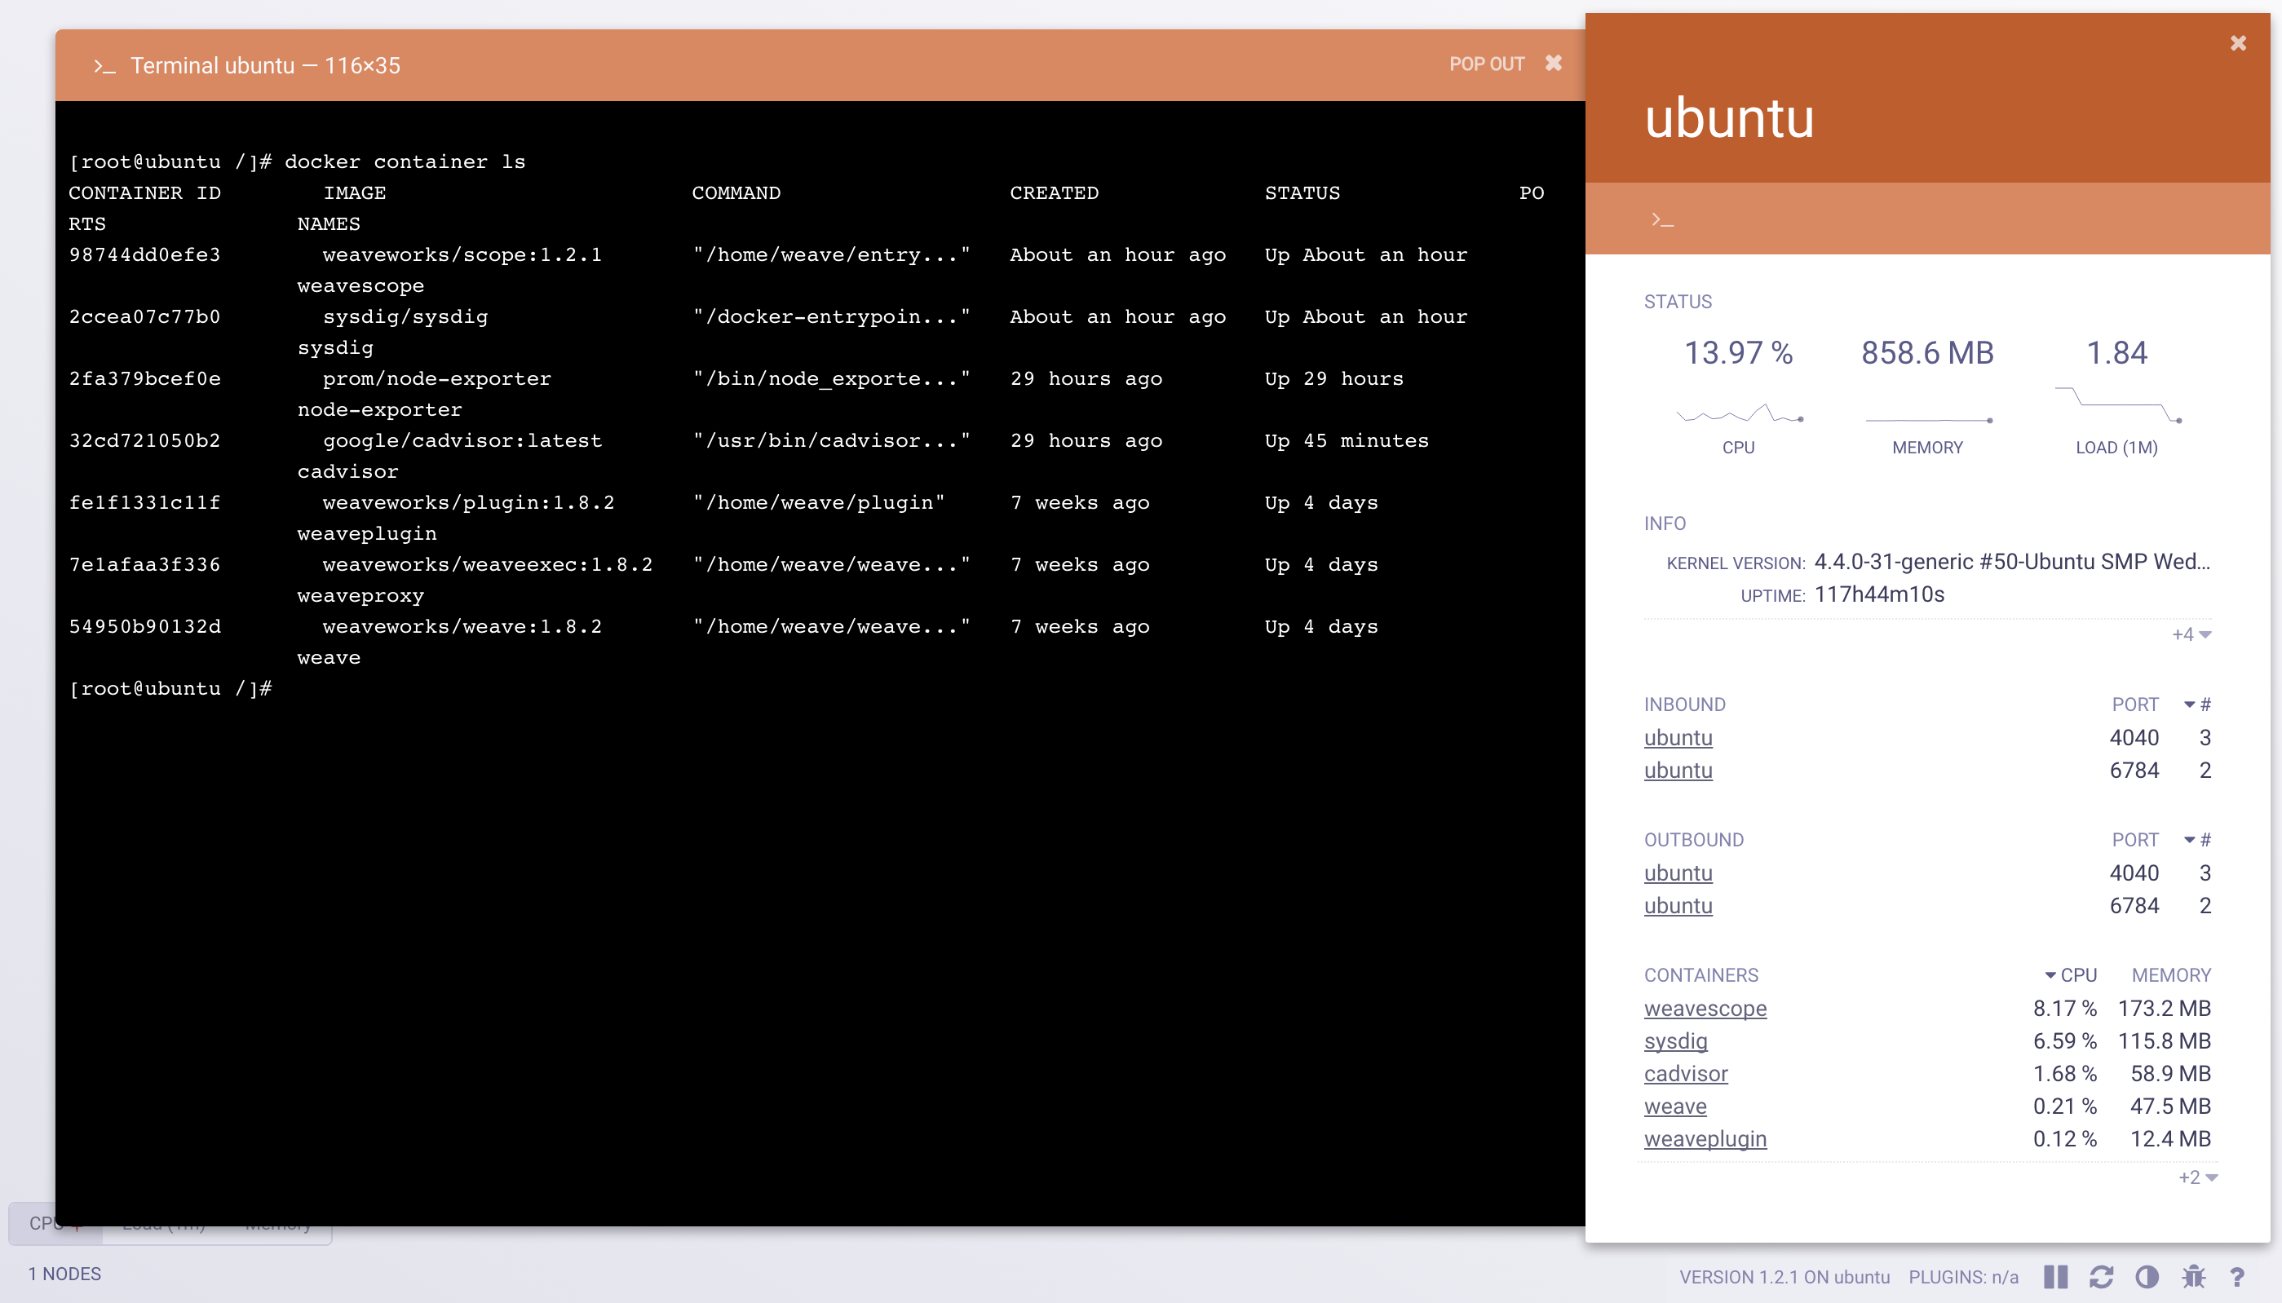Close the ubuntu details panel
This screenshot has width=2282, height=1303.
(2238, 43)
